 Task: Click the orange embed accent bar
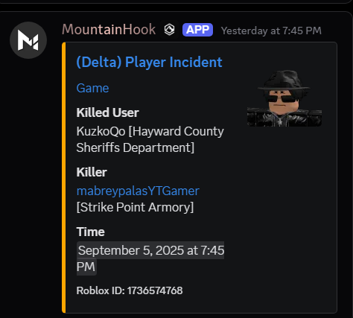[64, 177]
